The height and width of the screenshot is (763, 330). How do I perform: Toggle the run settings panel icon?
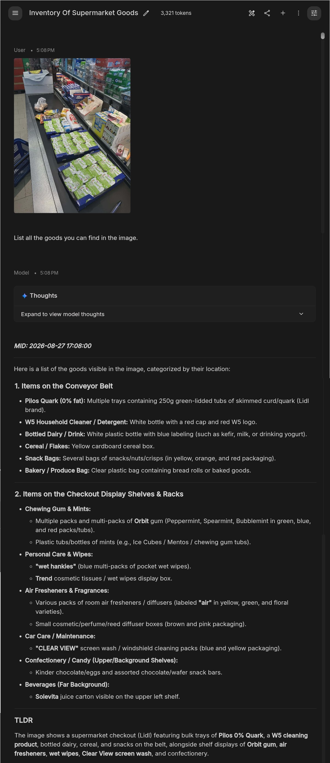pyautogui.click(x=314, y=13)
